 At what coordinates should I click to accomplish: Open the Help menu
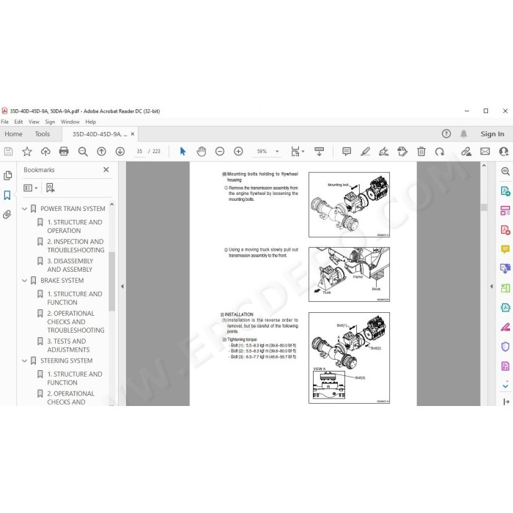91,122
